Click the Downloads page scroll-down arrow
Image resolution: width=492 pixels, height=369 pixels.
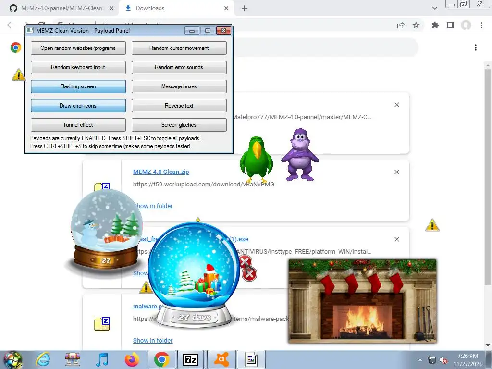coord(487,345)
